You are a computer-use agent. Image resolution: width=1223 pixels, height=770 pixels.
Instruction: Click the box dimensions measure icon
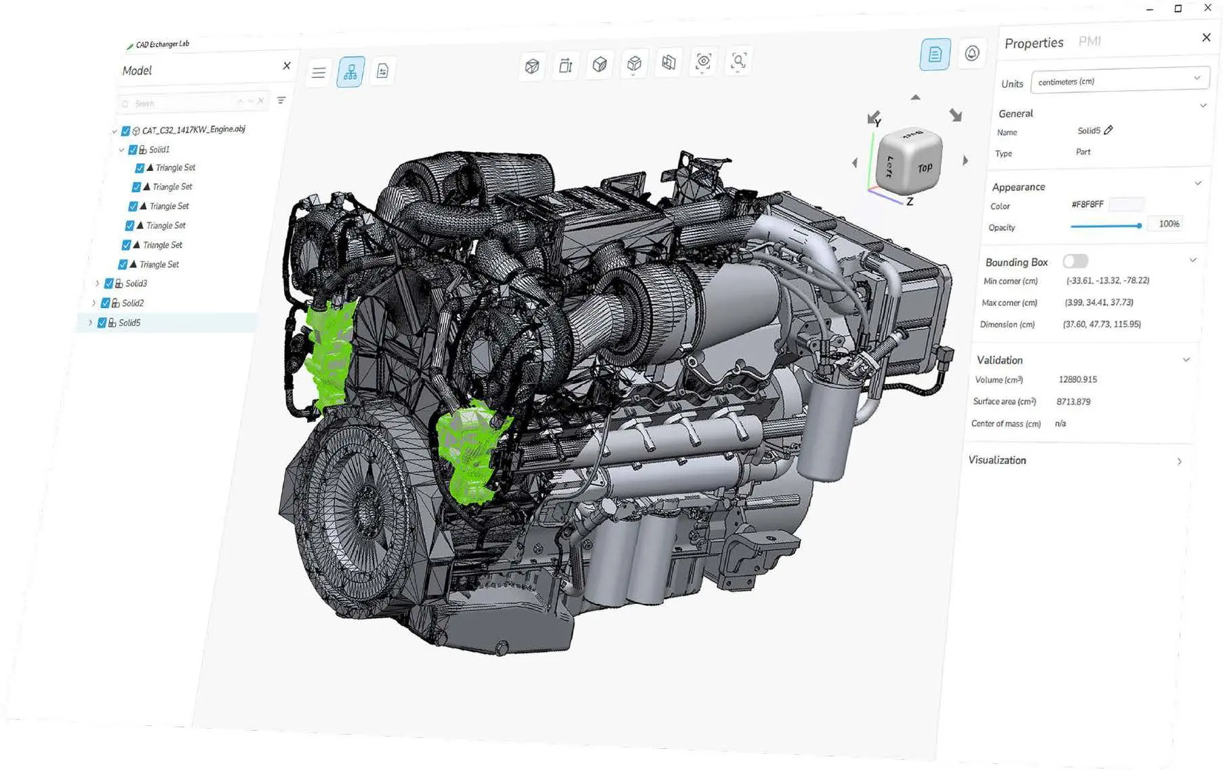(565, 65)
